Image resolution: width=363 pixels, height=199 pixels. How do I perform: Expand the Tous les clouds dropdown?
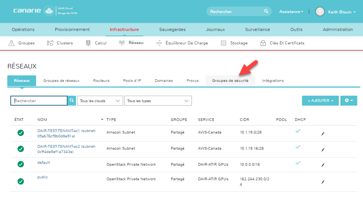(100, 101)
